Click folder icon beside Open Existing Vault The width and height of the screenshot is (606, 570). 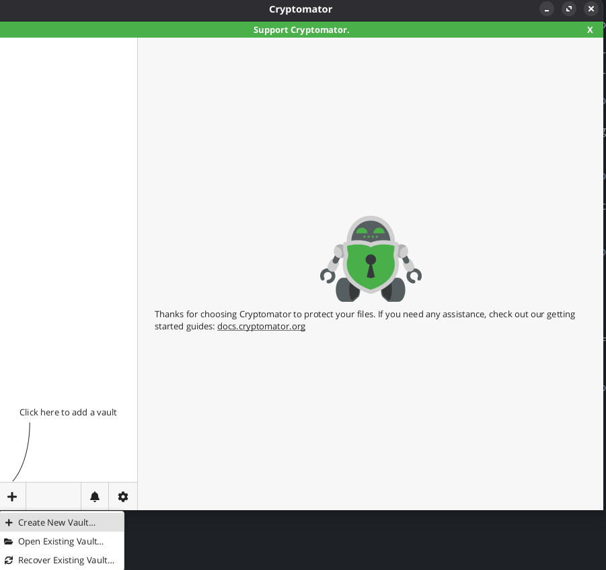[9, 541]
